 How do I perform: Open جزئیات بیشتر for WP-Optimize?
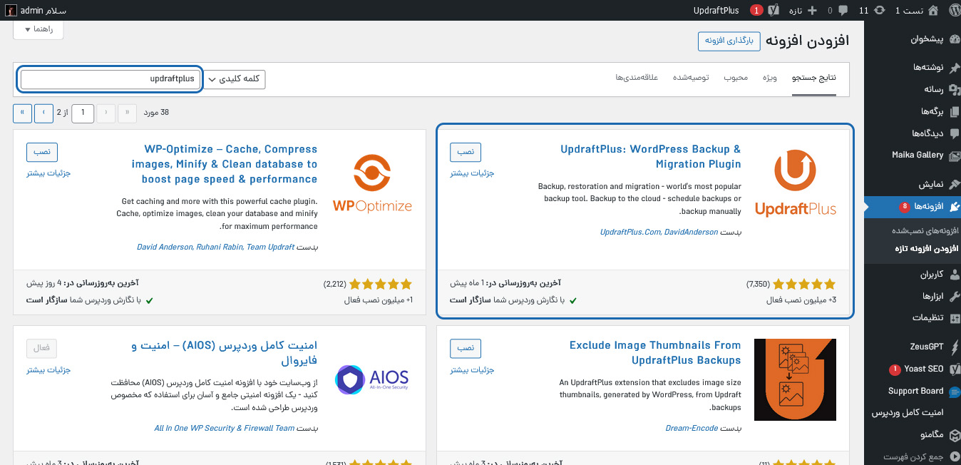tap(49, 173)
